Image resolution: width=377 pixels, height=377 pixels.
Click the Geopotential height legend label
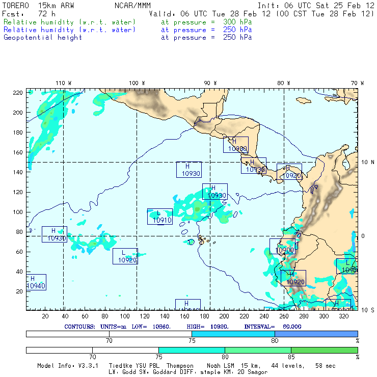(43, 37)
